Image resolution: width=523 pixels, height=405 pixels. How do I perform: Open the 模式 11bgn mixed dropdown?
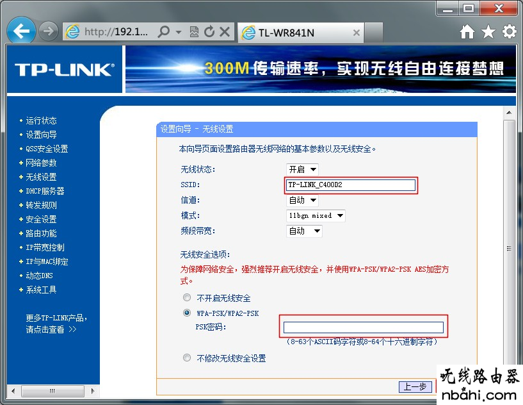click(x=316, y=216)
